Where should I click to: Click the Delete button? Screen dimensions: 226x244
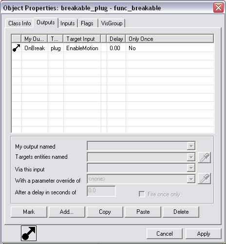pos(181,212)
